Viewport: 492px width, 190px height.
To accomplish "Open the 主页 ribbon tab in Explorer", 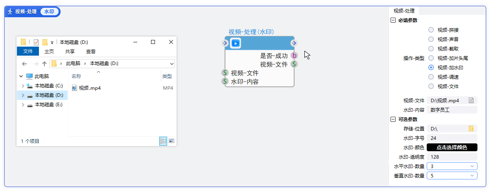I will pos(49,51).
